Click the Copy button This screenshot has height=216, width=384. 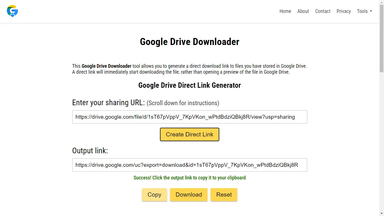154,195
